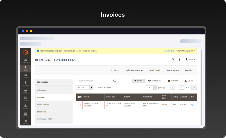226x138 pixels.
Task: Open the Sales menu icon in sidebar
Action: coord(26,68)
